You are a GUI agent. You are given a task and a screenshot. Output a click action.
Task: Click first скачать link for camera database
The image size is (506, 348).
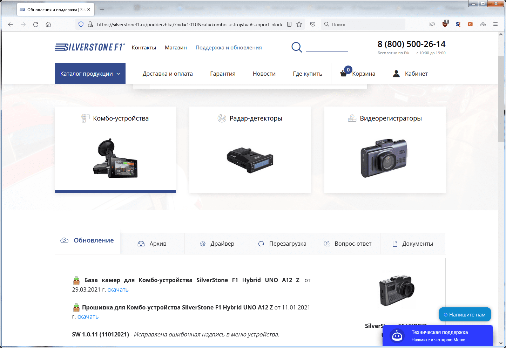(x=118, y=289)
